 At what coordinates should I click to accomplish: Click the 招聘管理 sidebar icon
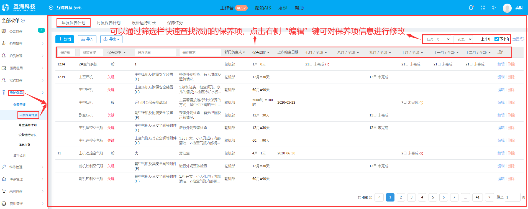pyautogui.click(x=4, y=80)
